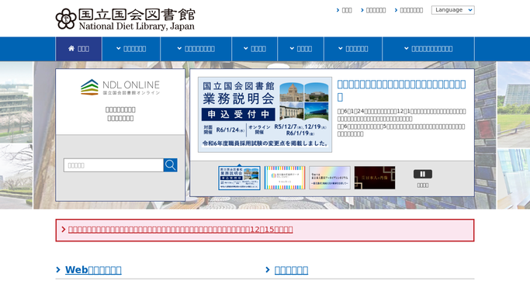
Task: Expand the second navigation menu item
Action: [131, 49]
